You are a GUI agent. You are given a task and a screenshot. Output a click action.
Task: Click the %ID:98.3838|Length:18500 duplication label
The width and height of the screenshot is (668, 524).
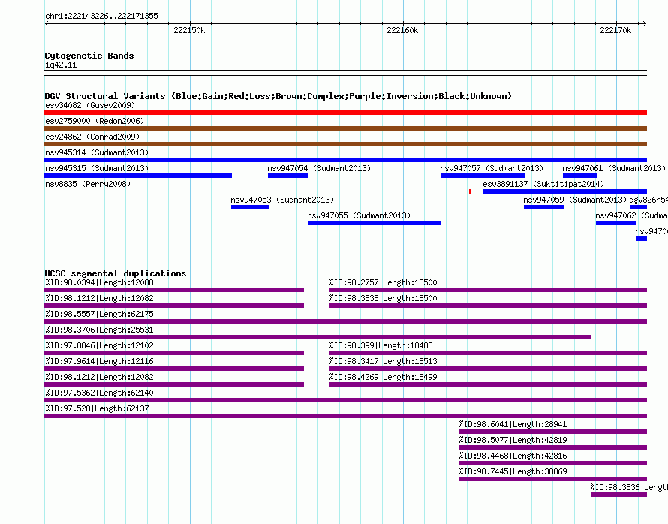point(383,298)
